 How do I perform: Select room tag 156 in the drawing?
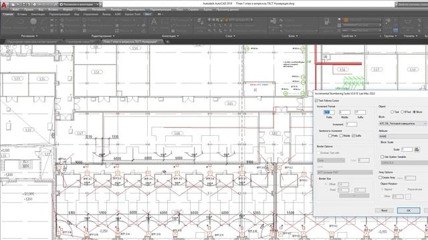342,69
